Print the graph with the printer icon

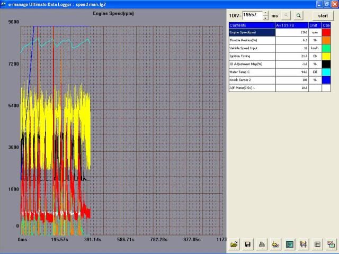click(x=262, y=244)
